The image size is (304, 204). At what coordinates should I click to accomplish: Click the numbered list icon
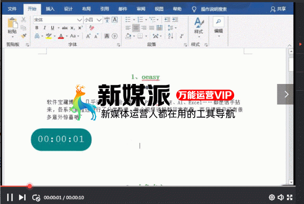point(140,19)
